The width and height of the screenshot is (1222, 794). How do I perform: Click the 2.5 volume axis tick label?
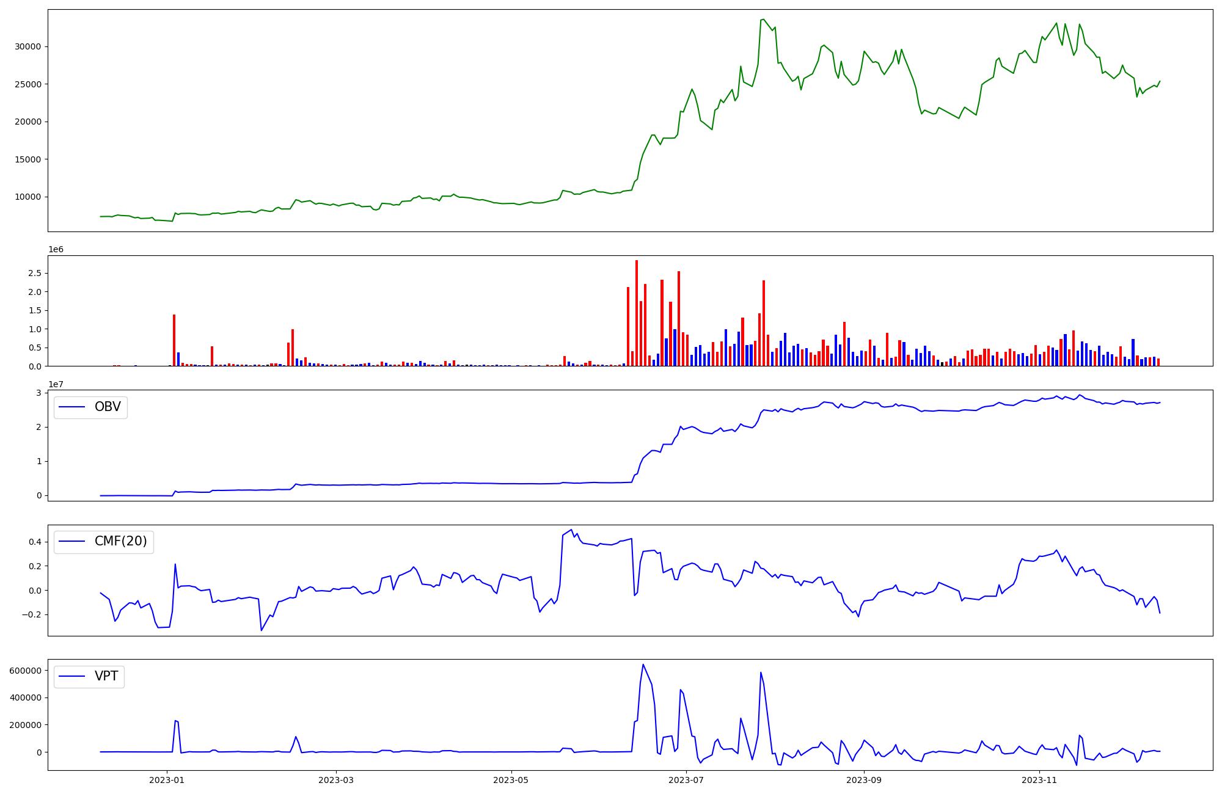[34, 274]
